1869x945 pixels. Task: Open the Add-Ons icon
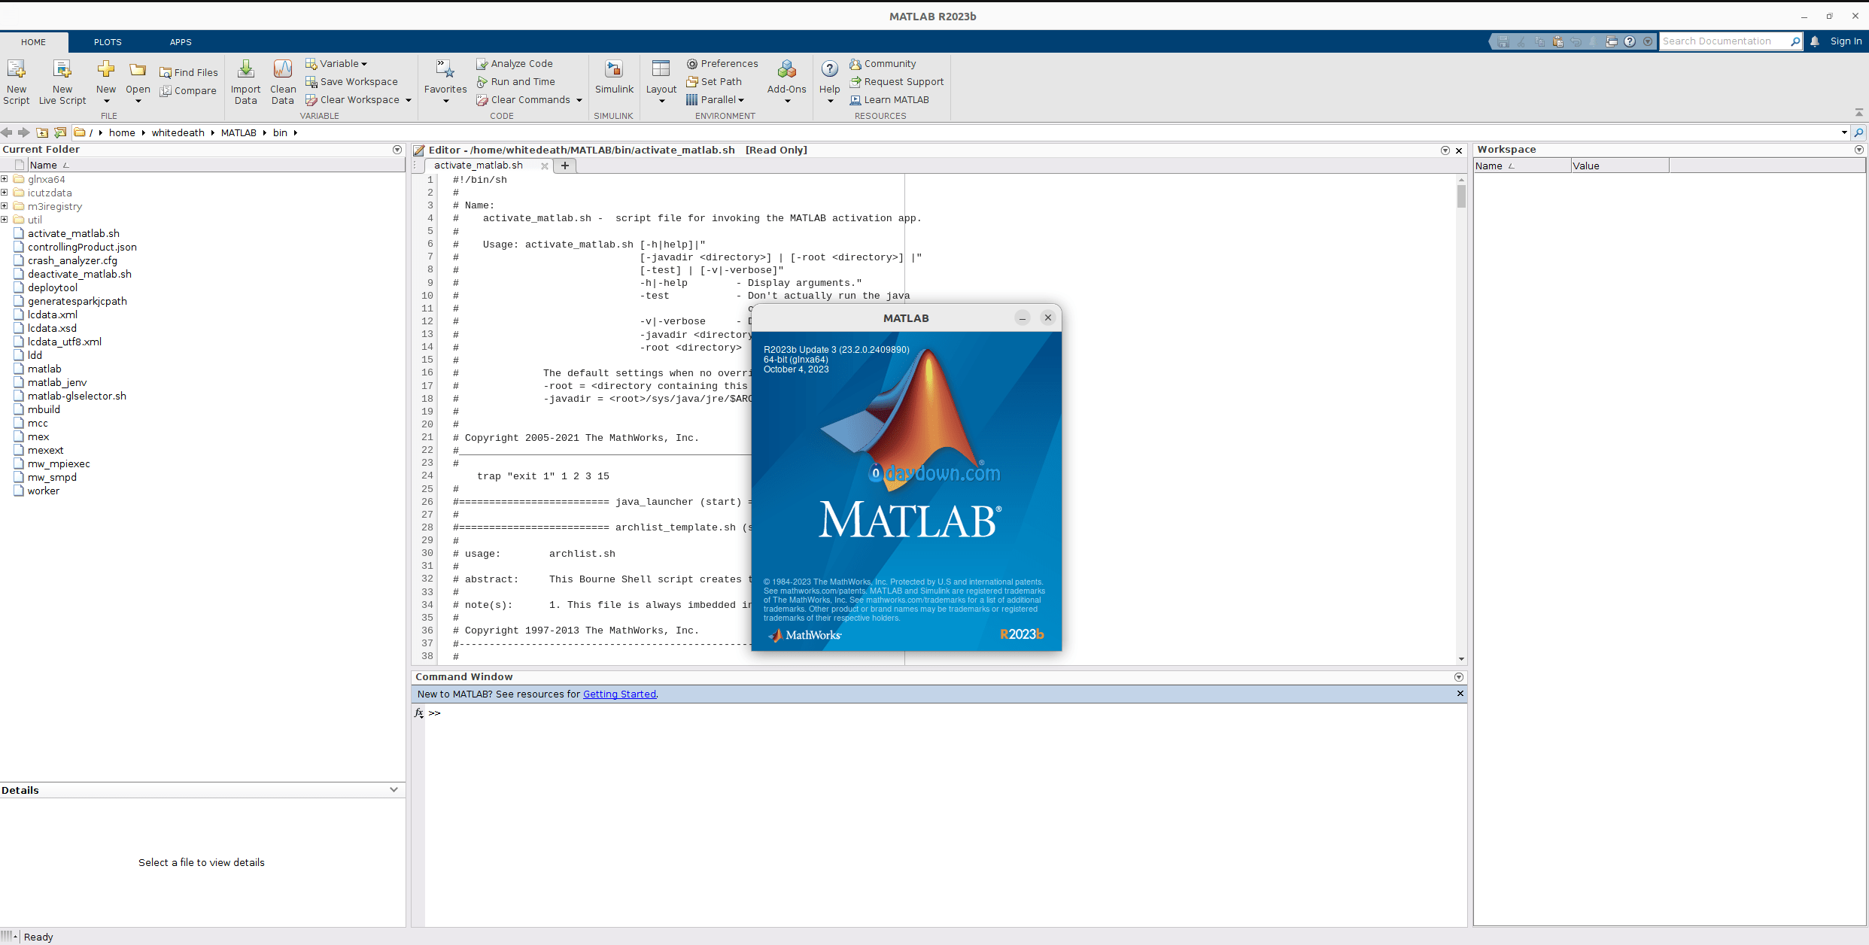787,69
